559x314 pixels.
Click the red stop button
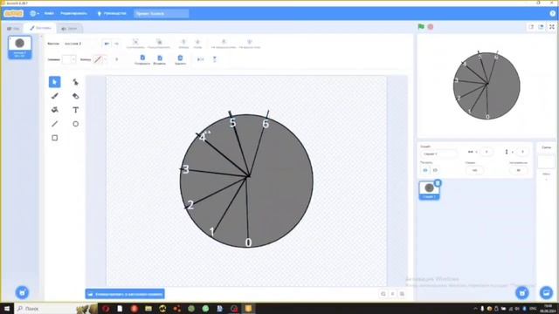[431, 27]
